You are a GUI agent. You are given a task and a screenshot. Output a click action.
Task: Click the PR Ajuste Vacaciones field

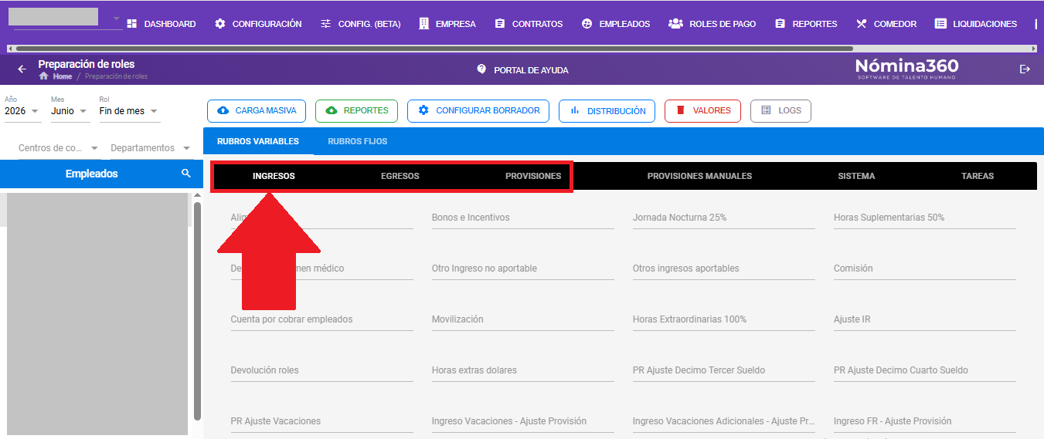coord(321,421)
